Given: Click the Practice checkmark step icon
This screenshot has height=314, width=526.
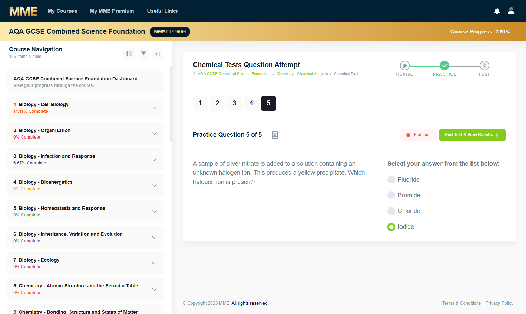Looking at the screenshot, I should [445, 65].
